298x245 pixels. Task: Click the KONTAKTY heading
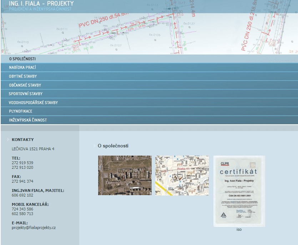(22, 140)
